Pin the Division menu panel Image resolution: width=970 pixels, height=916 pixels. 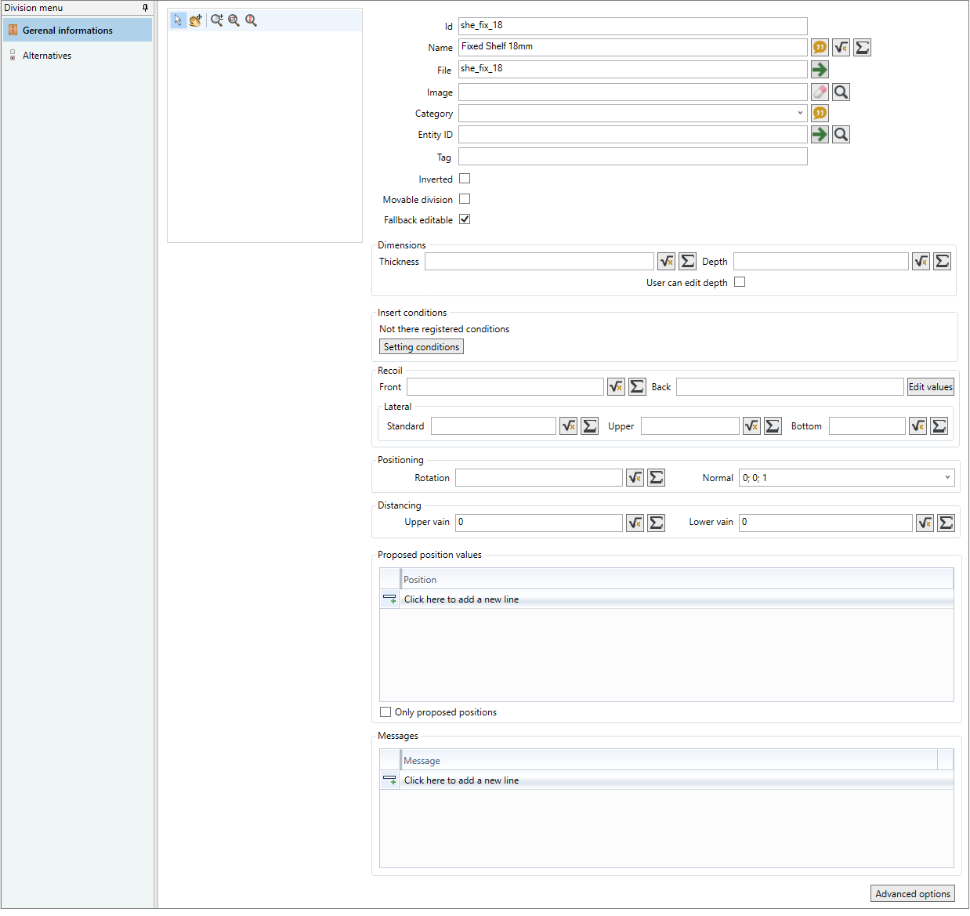(x=145, y=8)
